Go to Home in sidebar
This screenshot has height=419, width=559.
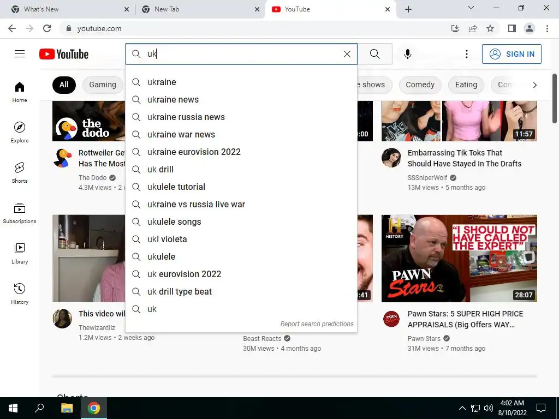(20, 92)
